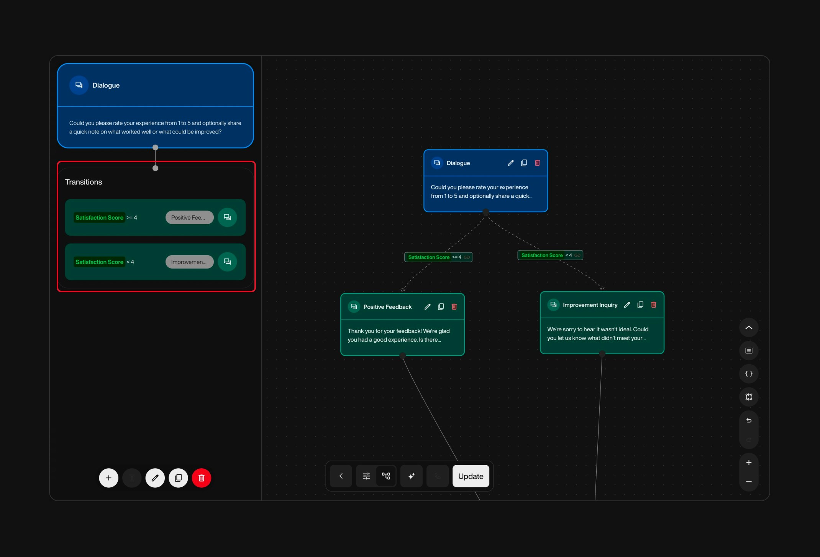This screenshot has height=557, width=820.
Task: Switch to flow tree view icon in bottom toolbar
Action: (386, 476)
